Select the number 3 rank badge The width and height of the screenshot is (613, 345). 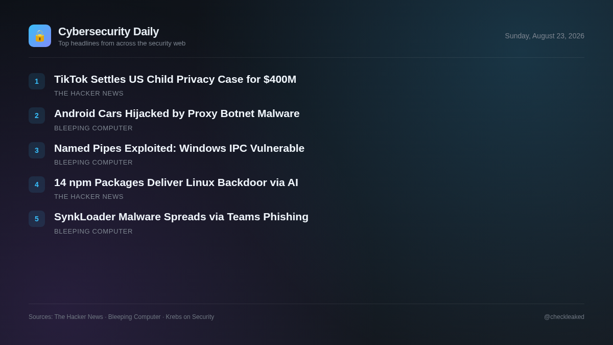click(37, 150)
